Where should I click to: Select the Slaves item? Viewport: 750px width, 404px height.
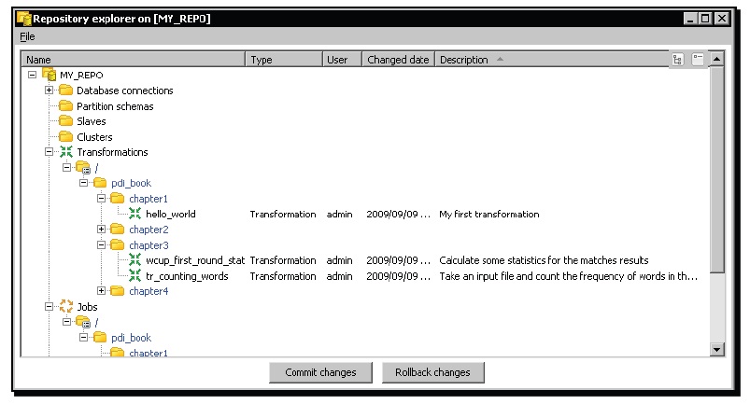coord(91,121)
